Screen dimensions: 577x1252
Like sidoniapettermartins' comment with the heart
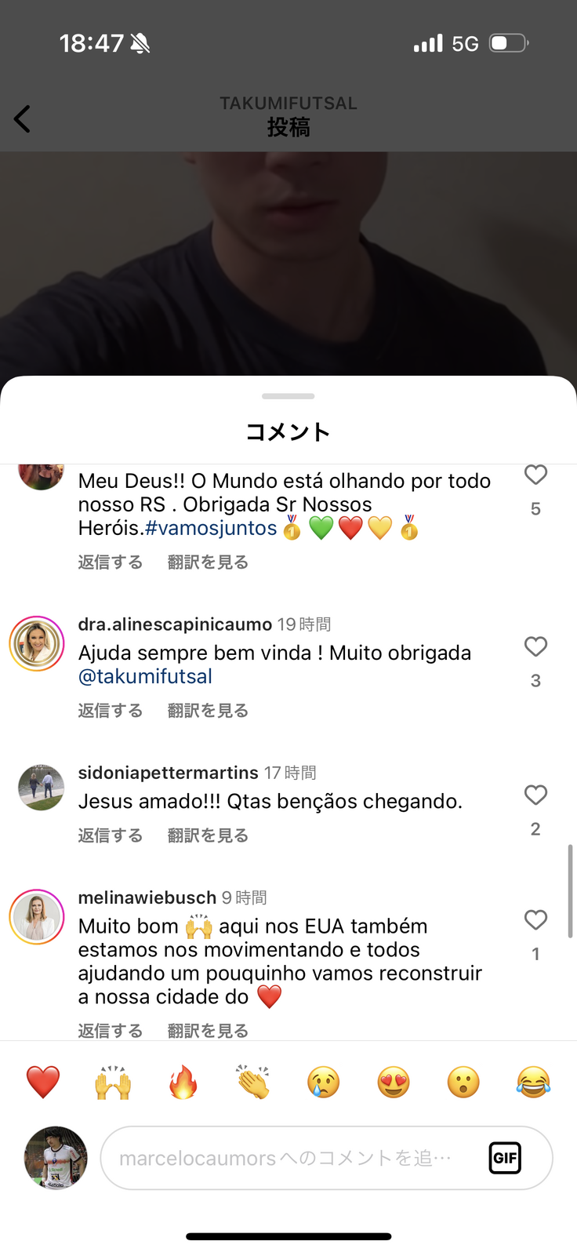point(535,795)
